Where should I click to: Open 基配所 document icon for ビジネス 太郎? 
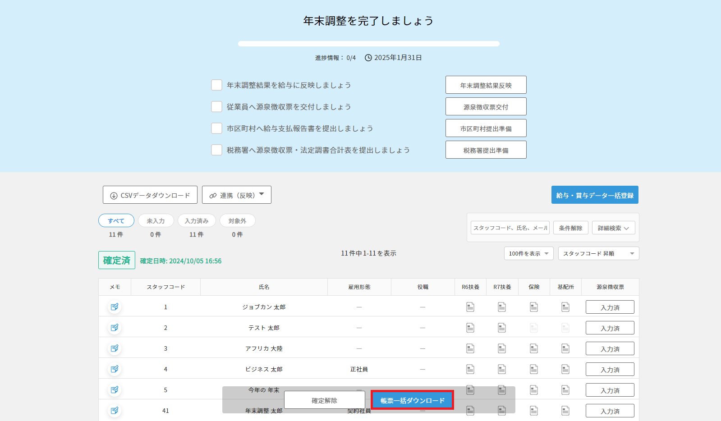point(565,369)
